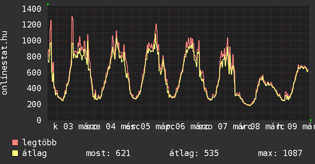Click the red legtöbb color swatch
The width and height of the screenshot is (315, 164).
15,143
